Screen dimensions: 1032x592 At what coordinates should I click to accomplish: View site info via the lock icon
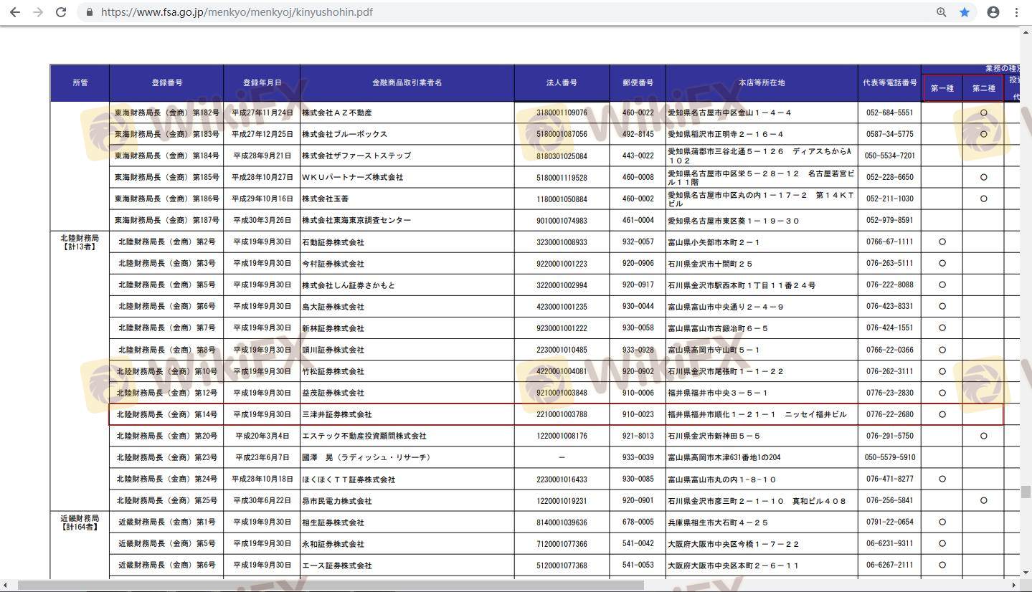coord(90,12)
